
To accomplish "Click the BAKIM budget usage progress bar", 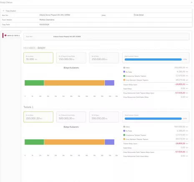I will coord(153,59).
